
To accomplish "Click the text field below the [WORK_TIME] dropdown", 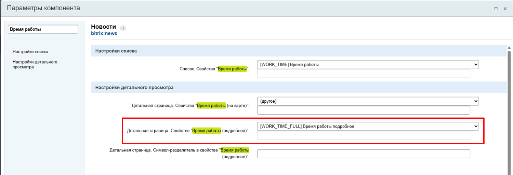I will click(x=364, y=74).
